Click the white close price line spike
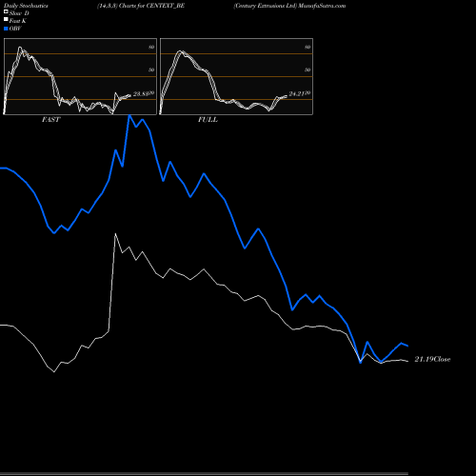 [x=115, y=234]
